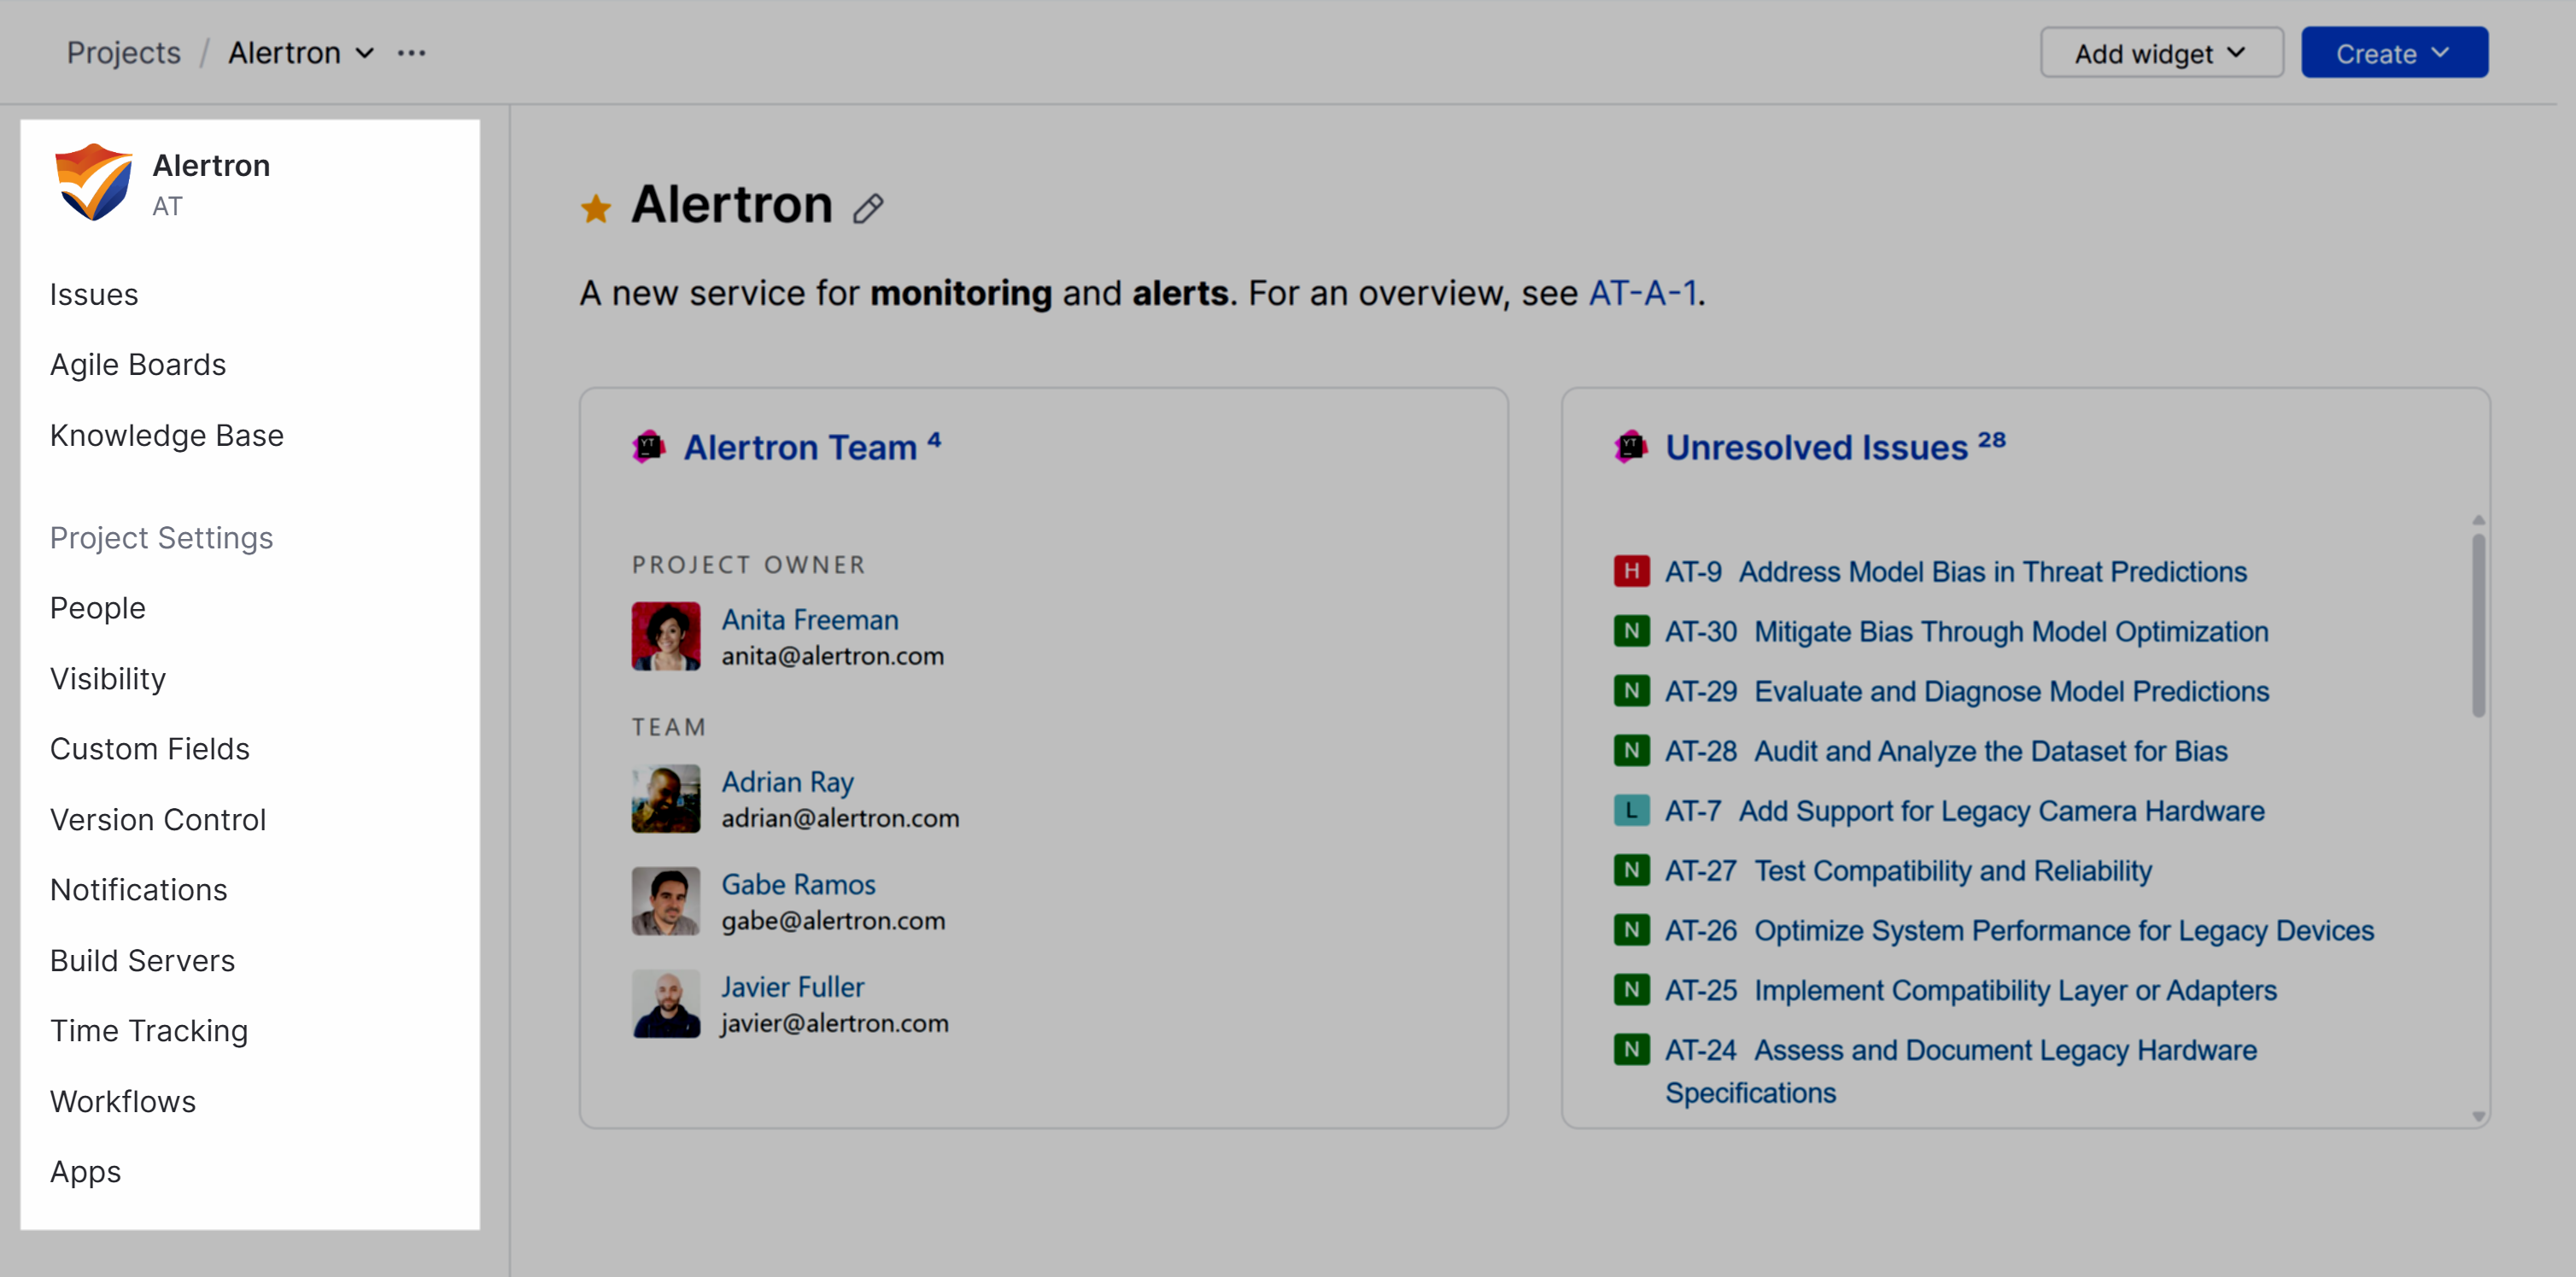2576x1277 pixels.
Task: Open Agile Boards in the sidebar
Action: pyautogui.click(x=138, y=365)
